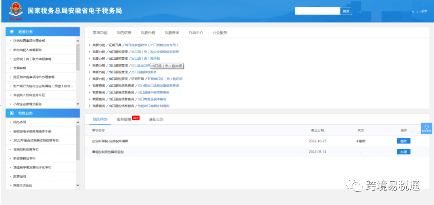Open the online customer service headset widget
The height and width of the screenshot is (205, 434).
[x=426, y=128]
